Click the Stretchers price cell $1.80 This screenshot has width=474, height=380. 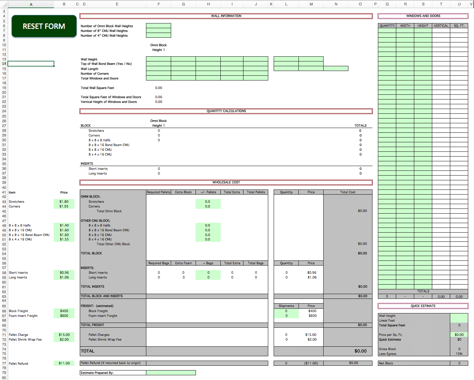[x=64, y=202]
